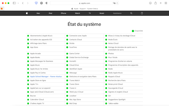Image resolution: width=169 pixels, height=106 pixels.
Task: Click the Radio Apple Music entry
Action: [x=115, y=73]
